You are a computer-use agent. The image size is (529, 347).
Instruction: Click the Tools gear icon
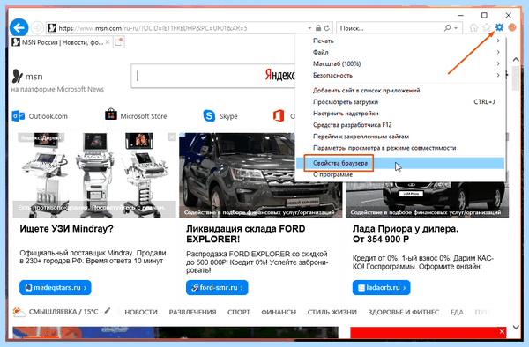tap(499, 27)
